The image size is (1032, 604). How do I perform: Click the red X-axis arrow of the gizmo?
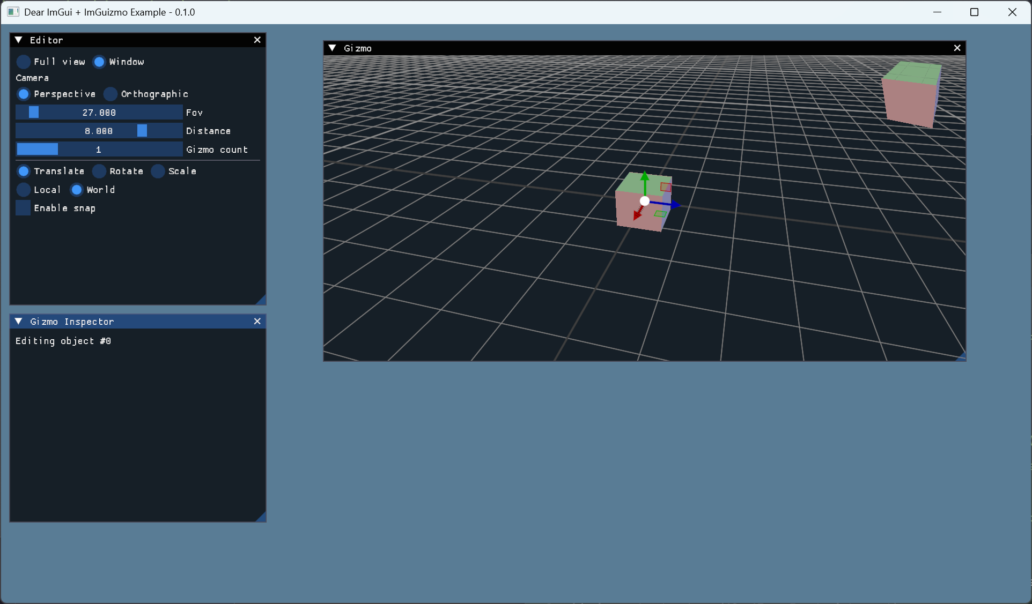637,214
